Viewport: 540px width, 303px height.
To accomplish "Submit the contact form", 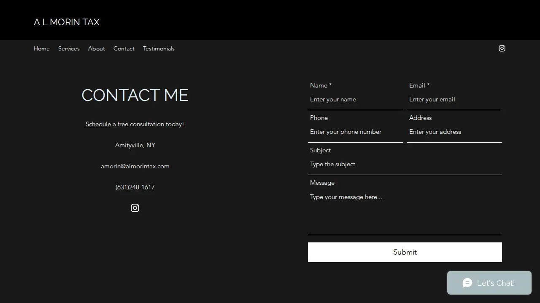I will [405, 252].
